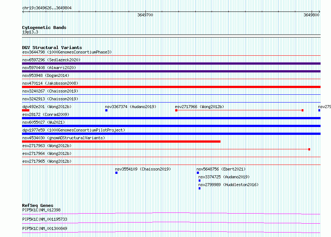The height and width of the screenshot is (237, 331).
Task: Open the nsv2799989 (Huddleston2016) label
Action: (x=228, y=185)
